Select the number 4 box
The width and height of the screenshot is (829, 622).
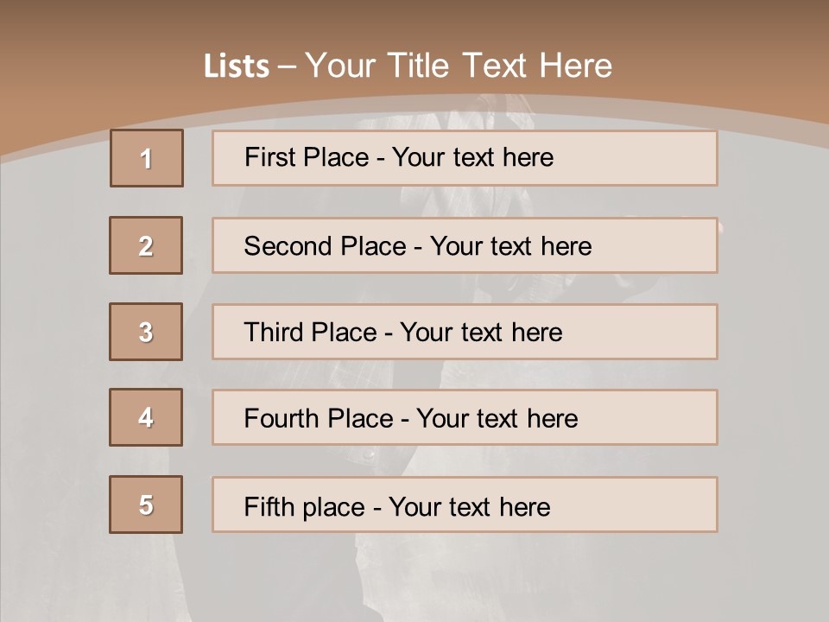146,418
